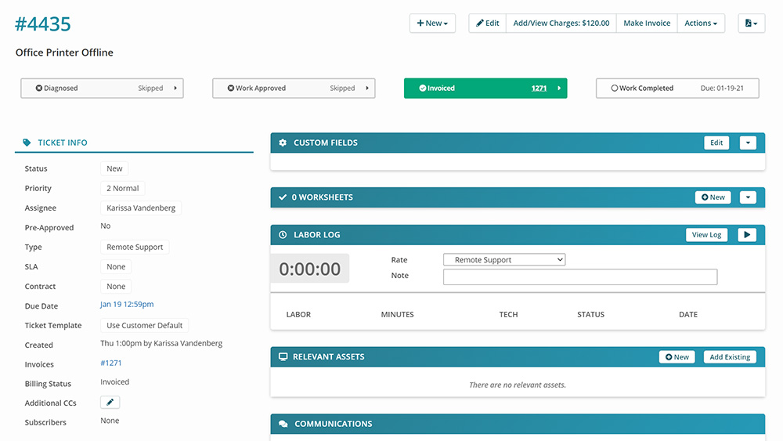The image size is (783, 441).
Task: Click the Ticket Info tag icon
Action: coord(27,143)
